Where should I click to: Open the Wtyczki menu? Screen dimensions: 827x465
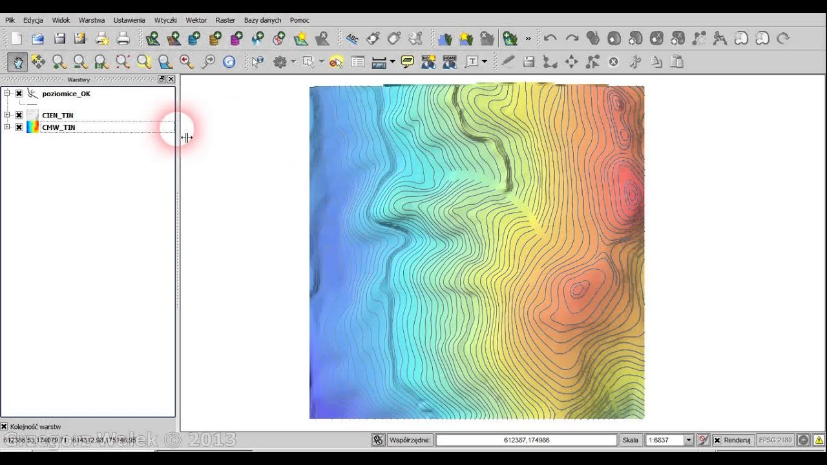pyautogui.click(x=165, y=20)
